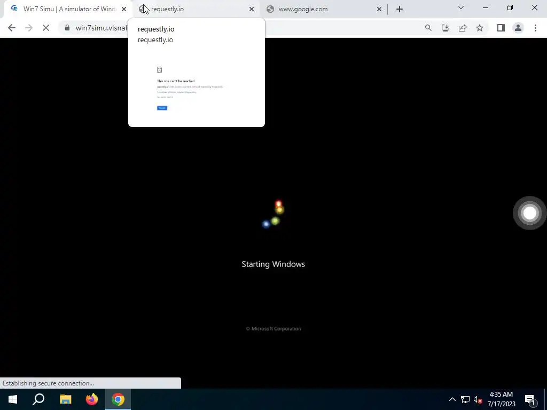Show hidden system tray icons
547x410 pixels.
452,399
